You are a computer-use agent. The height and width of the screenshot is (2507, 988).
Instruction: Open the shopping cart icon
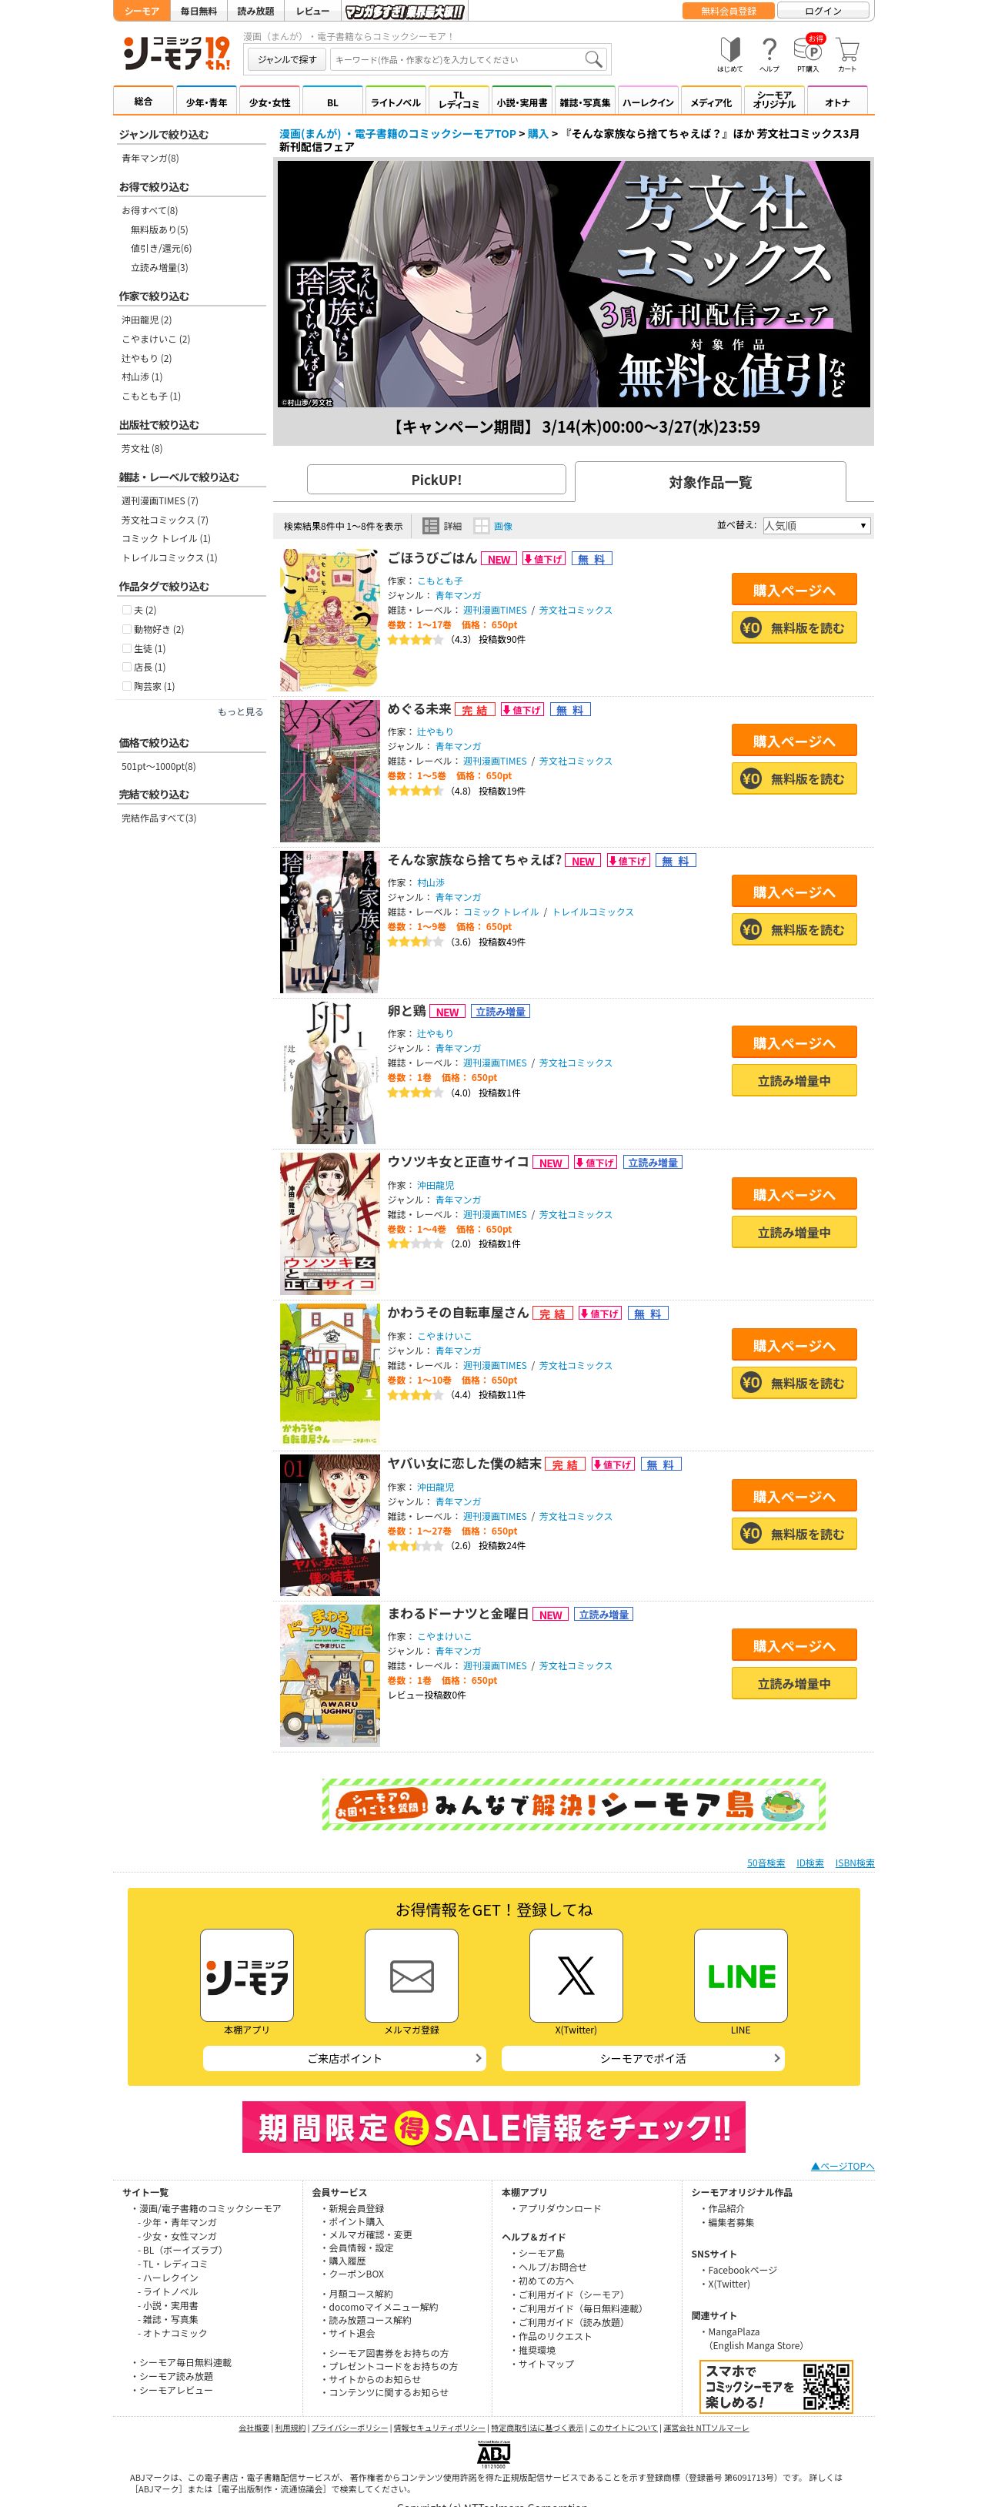click(x=847, y=55)
